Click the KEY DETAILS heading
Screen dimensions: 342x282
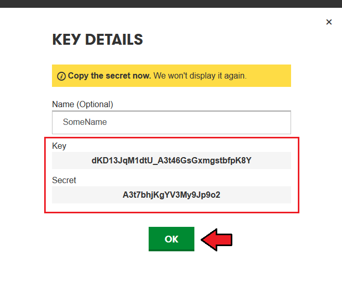pos(98,40)
